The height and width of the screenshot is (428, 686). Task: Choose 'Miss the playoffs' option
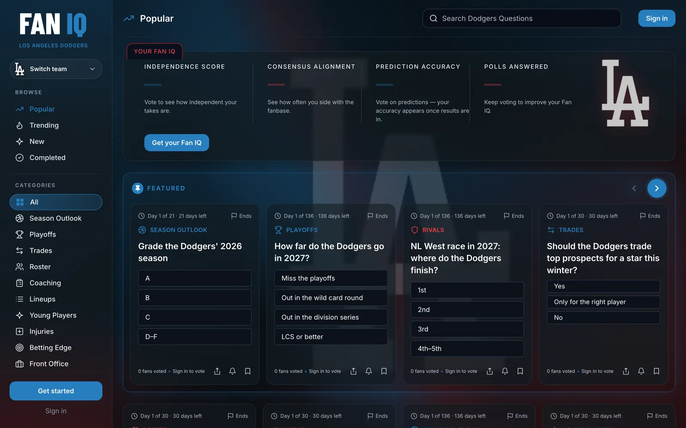click(331, 278)
